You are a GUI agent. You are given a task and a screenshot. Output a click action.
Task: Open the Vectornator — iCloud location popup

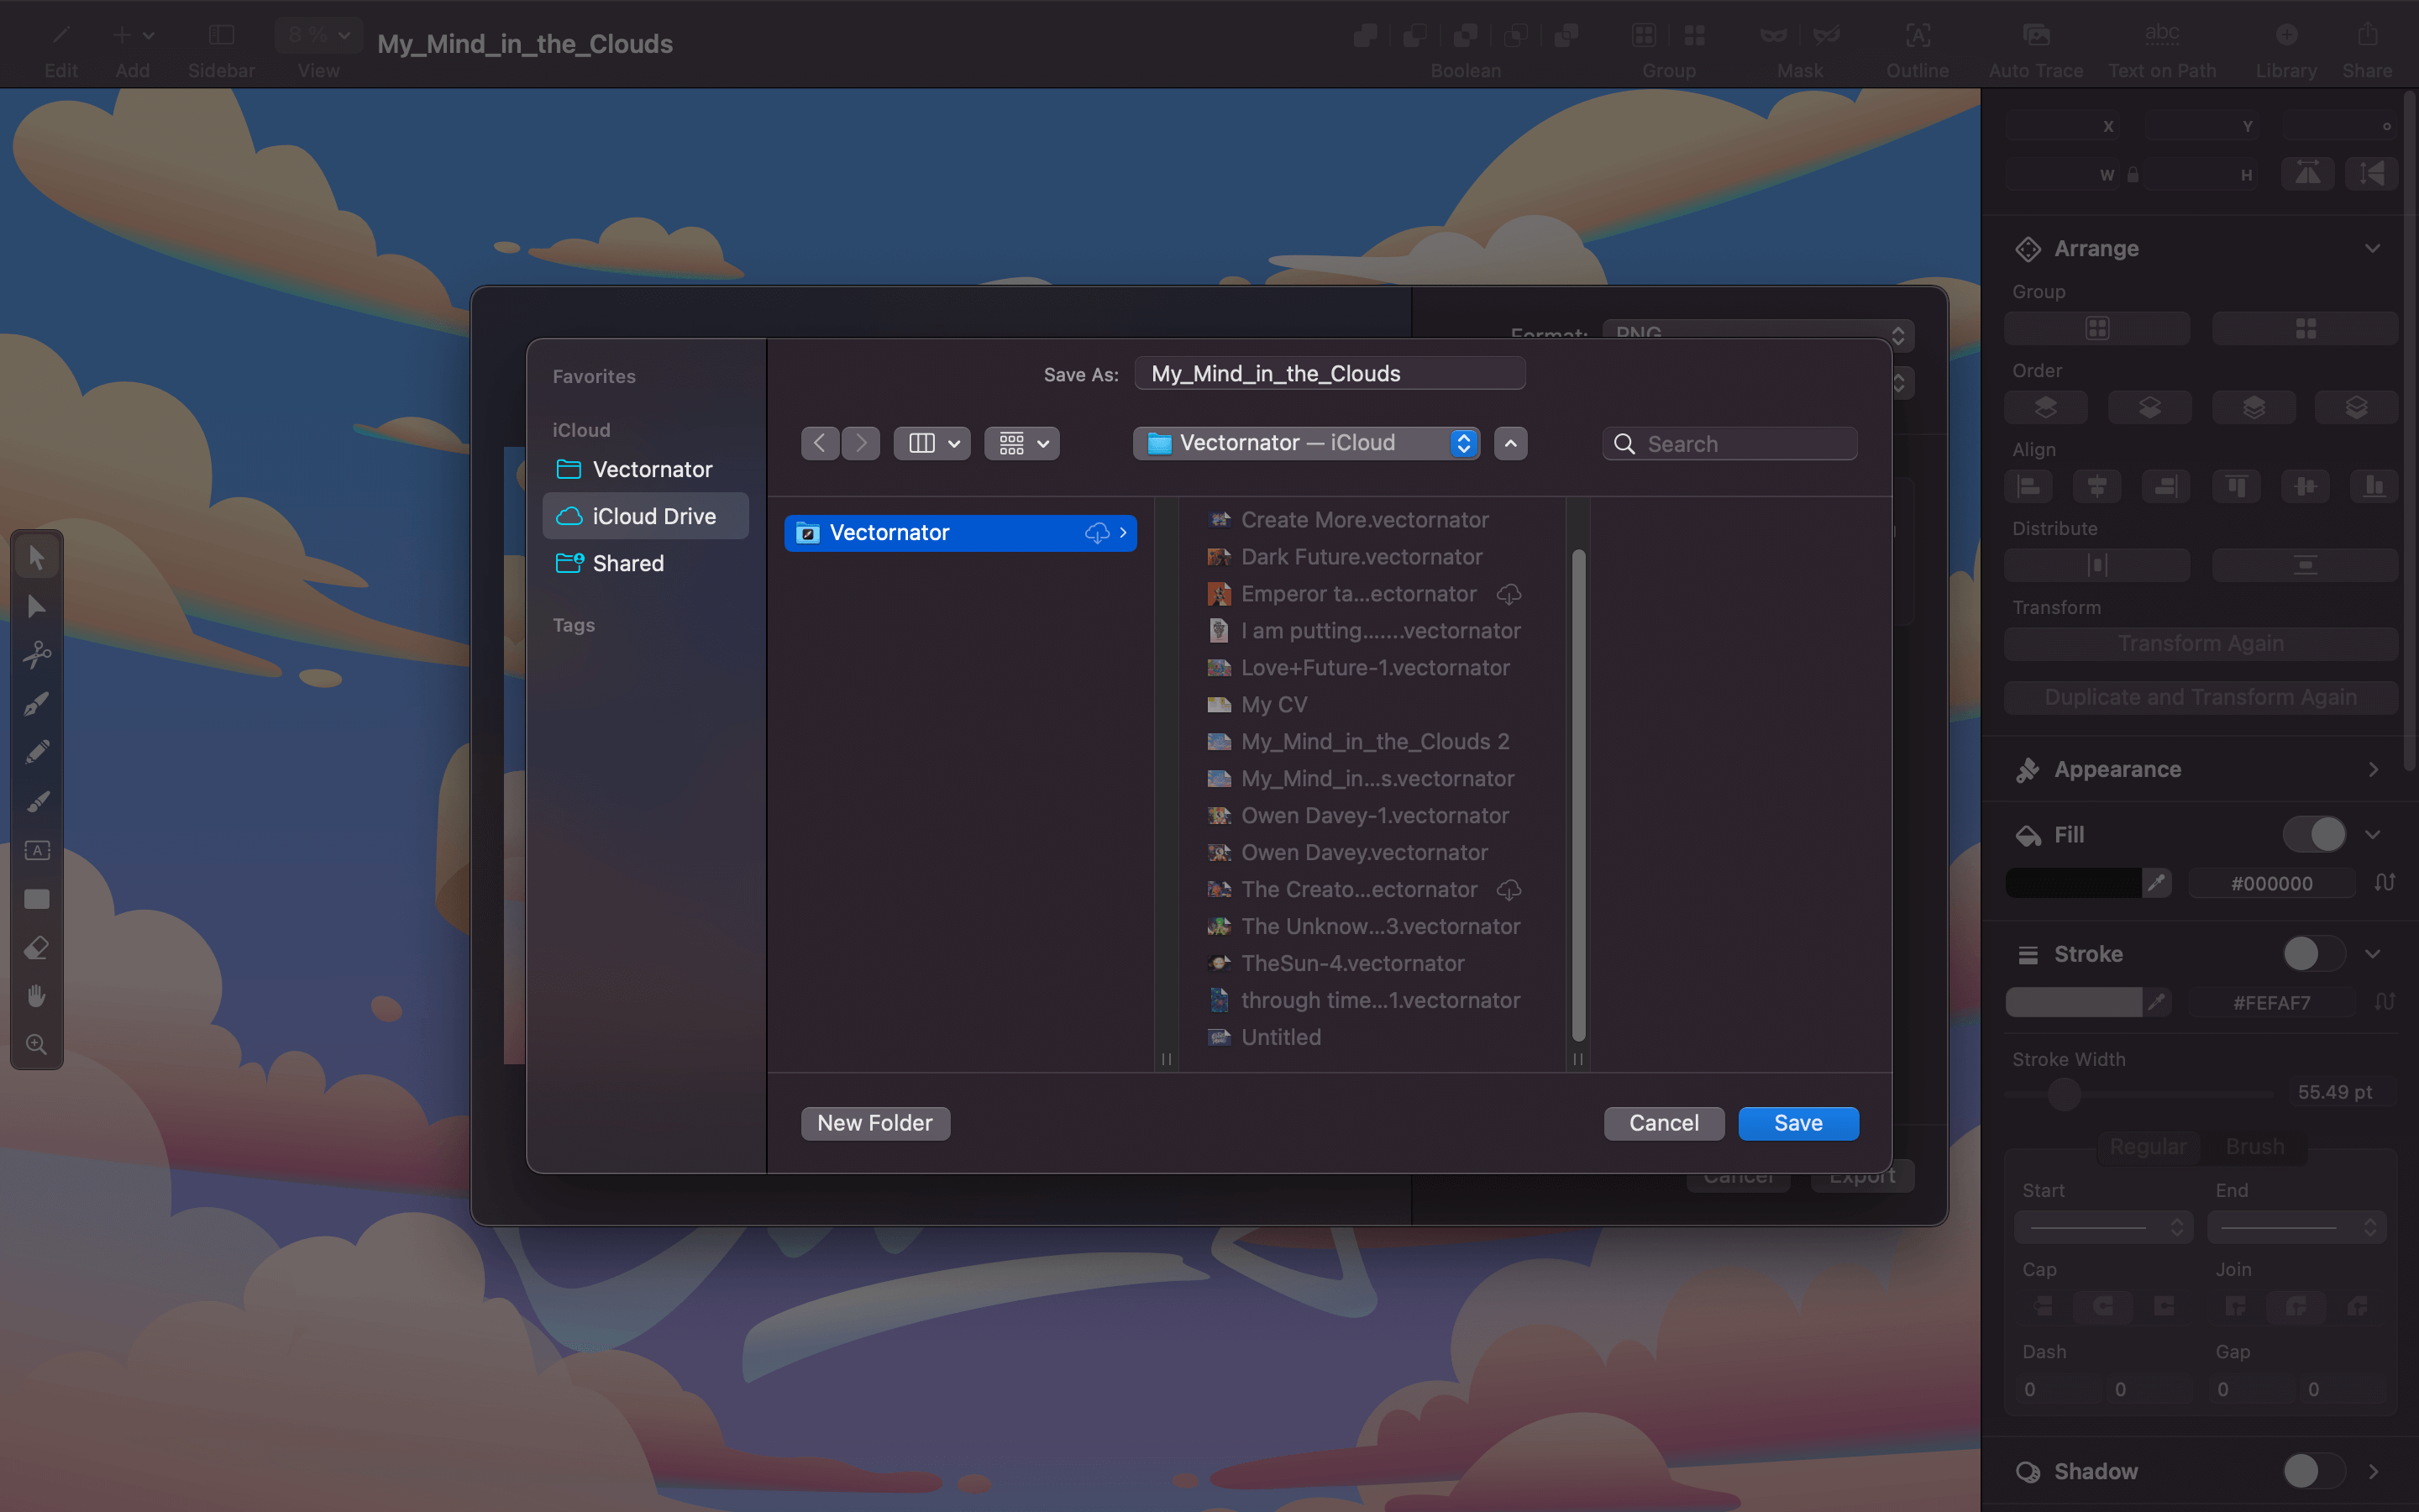(1306, 443)
